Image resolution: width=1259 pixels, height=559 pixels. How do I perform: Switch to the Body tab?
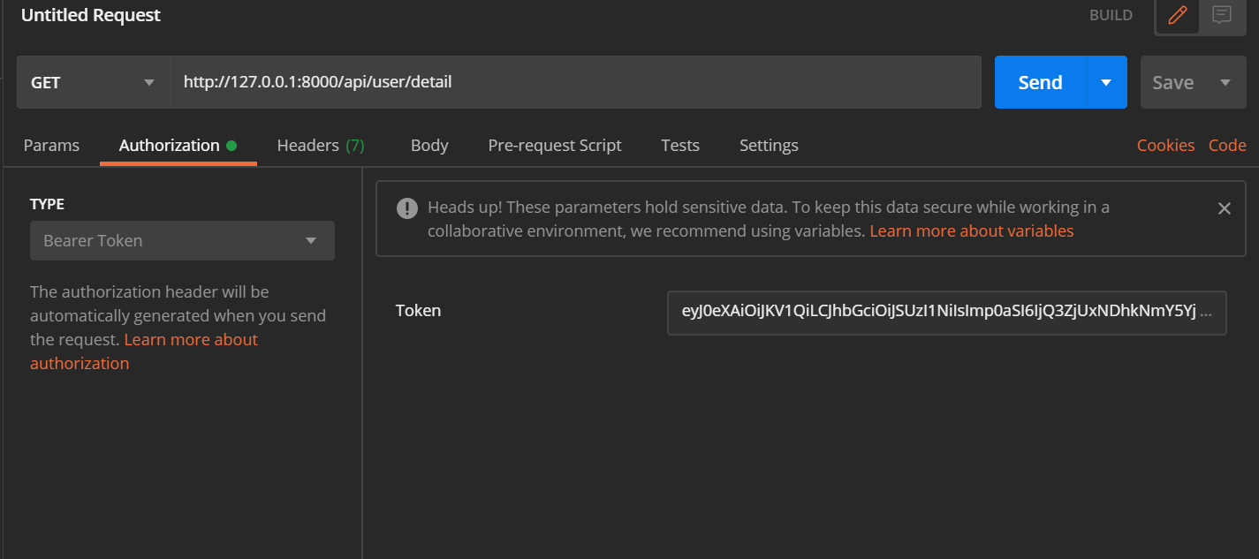(429, 145)
